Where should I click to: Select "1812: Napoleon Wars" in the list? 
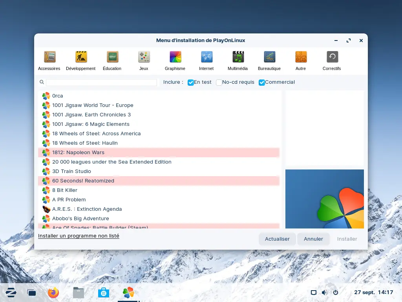(79, 153)
